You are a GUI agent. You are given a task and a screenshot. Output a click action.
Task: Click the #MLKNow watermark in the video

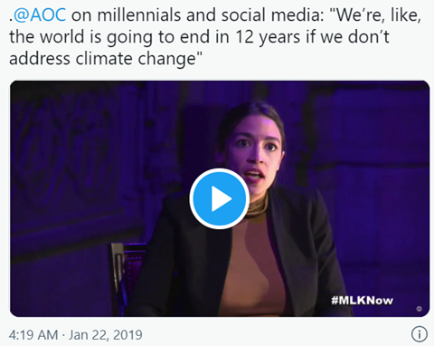[x=362, y=301]
